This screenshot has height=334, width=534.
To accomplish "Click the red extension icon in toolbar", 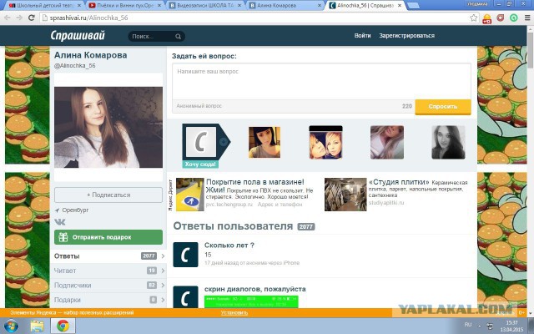I will coord(501,18).
